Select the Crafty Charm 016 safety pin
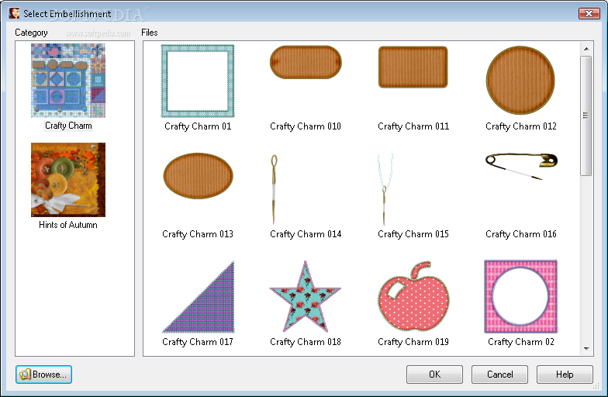 pos(521,166)
